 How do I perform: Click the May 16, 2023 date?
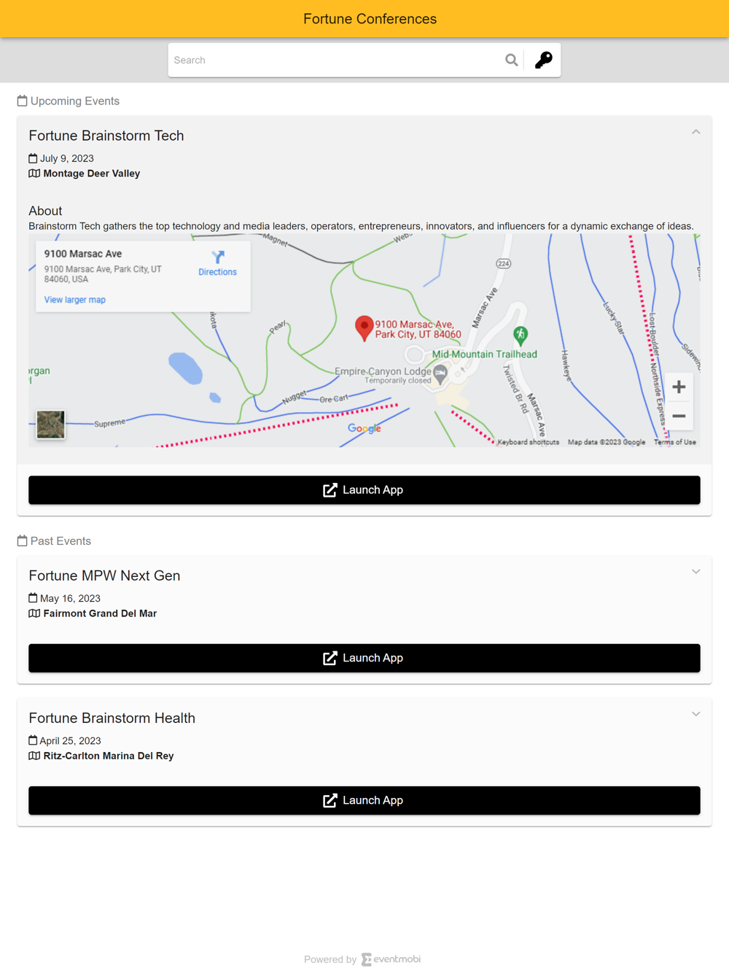point(70,598)
